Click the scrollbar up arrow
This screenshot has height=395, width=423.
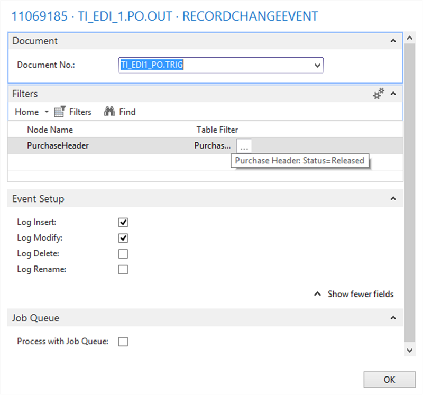pyautogui.click(x=410, y=38)
